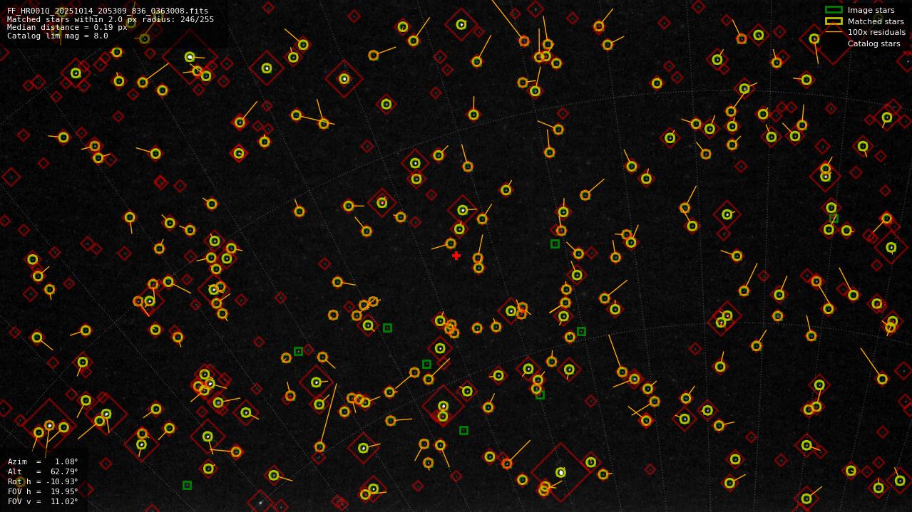This screenshot has height=512, width=912.
Task: Click the "FOV h = 19.95°" readout
Action: point(43,491)
